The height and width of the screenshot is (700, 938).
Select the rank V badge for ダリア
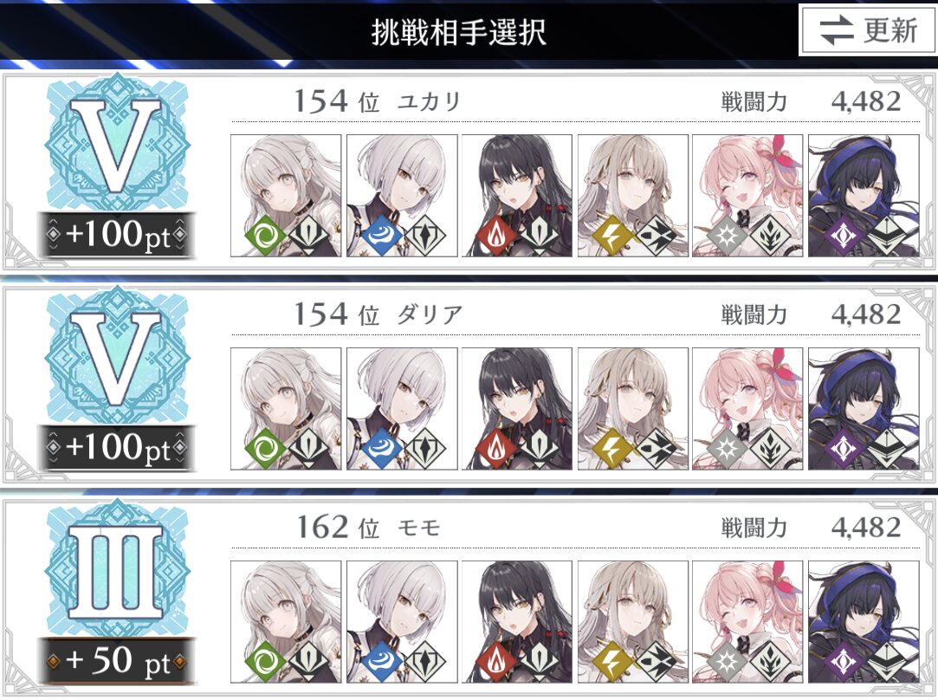(117, 355)
